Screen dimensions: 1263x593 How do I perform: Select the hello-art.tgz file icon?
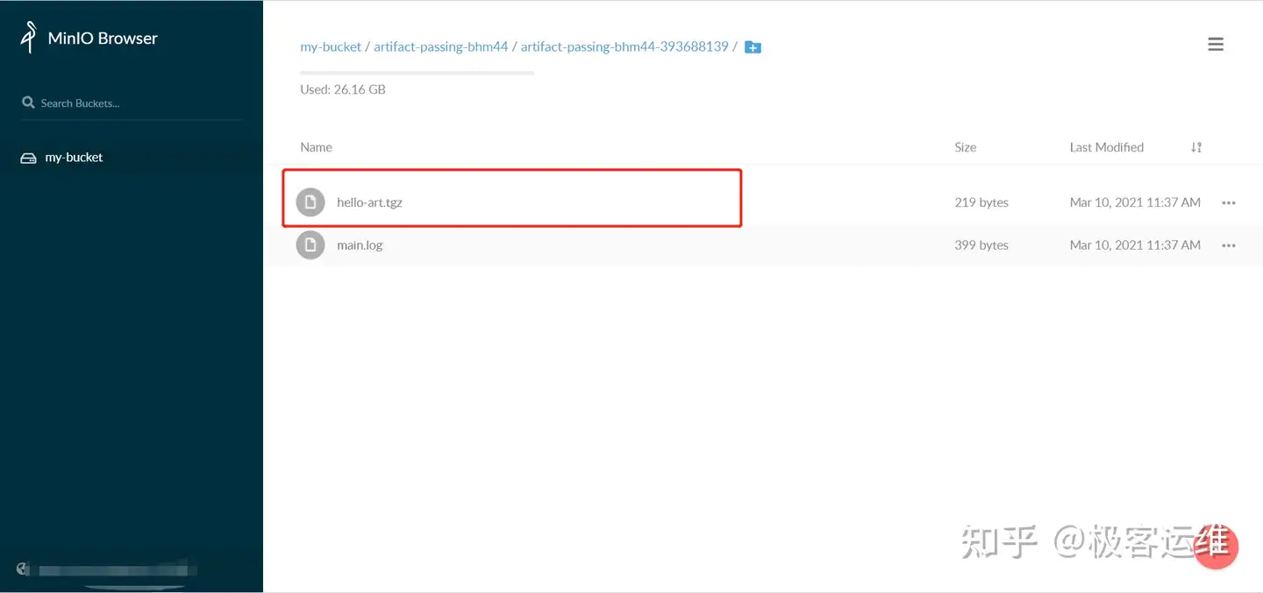click(310, 202)
